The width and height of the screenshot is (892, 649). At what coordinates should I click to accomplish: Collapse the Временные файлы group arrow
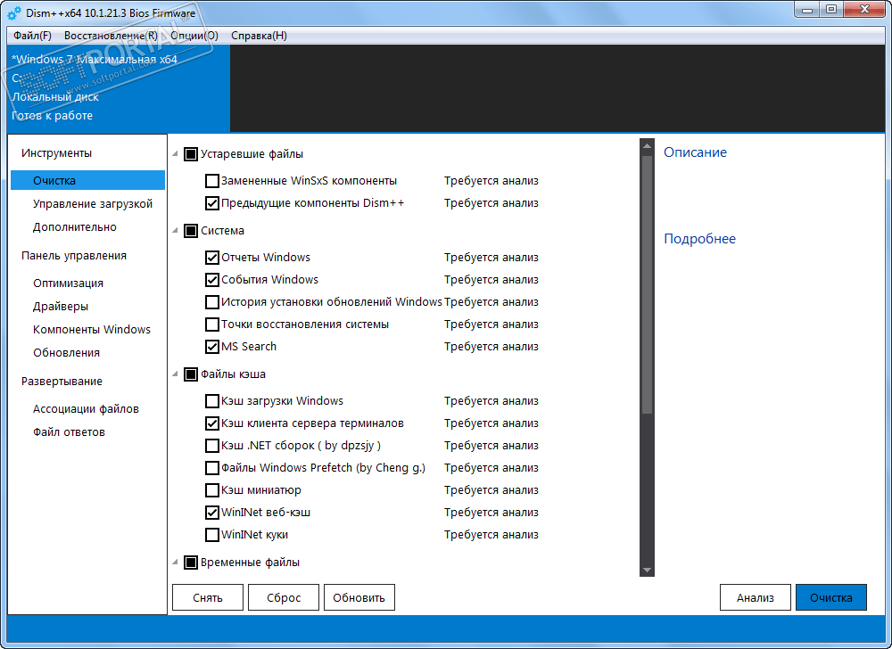click(175, 563)
